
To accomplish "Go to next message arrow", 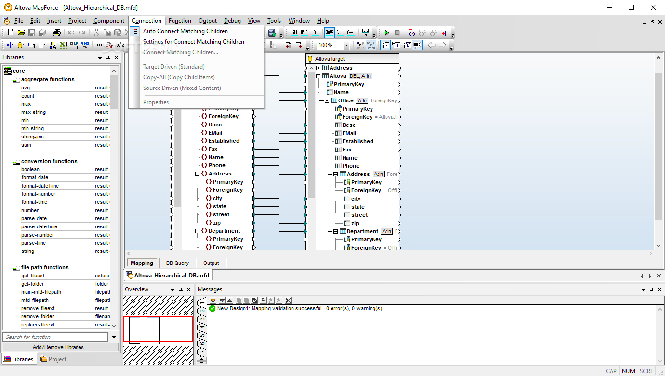I will pyautogui.click(x=222, y=301).
